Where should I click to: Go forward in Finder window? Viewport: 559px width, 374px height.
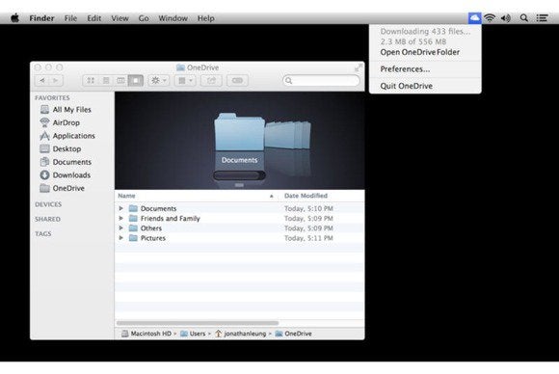[x=56, y=81]
